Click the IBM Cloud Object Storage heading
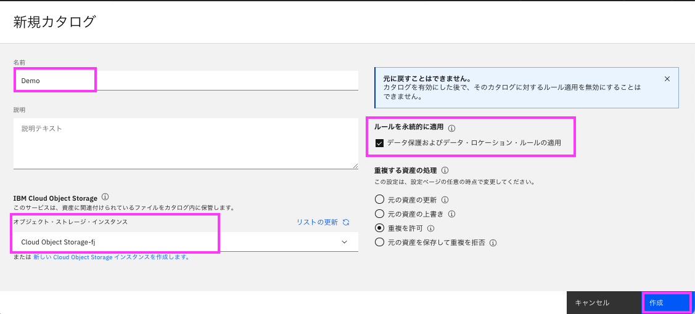The image size is (695, 314). (x=56, y=198)
